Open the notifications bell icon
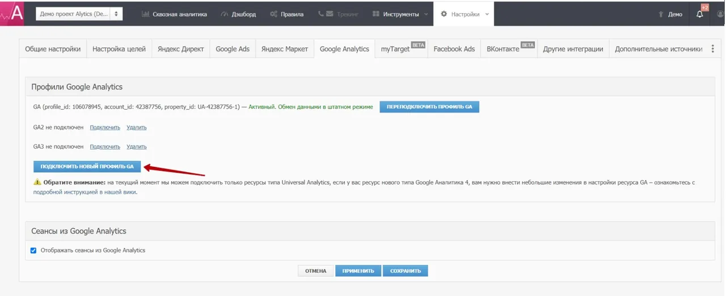726x296 pixels. click(700, 14)
